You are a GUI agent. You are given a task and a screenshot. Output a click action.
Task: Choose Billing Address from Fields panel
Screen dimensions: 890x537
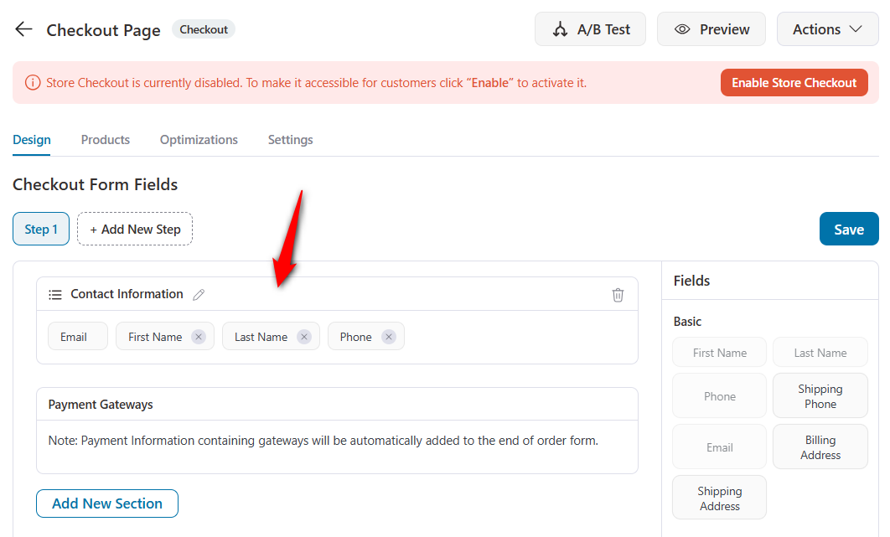tap(820, 447)
